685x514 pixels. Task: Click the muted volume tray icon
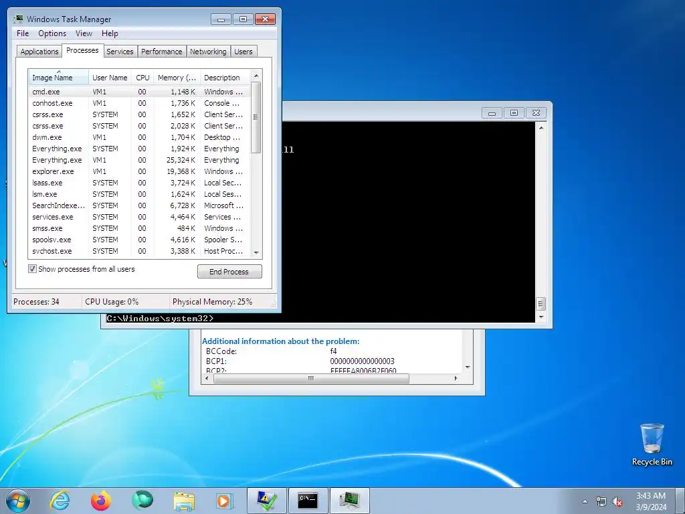pos(617,501)
